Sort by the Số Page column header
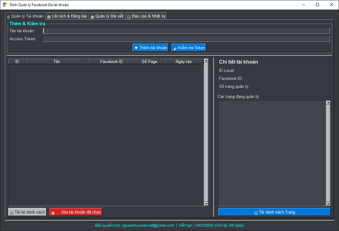 150,61
